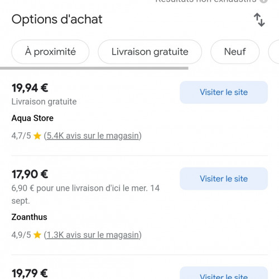Image resolution: width=279 pixels, height=279 pixels.
Task: Visit the Aqua Store site
Action: pos(224,92)
